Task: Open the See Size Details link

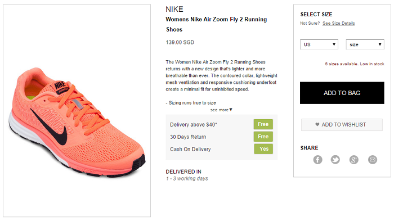Action: [x=339, y=23]
